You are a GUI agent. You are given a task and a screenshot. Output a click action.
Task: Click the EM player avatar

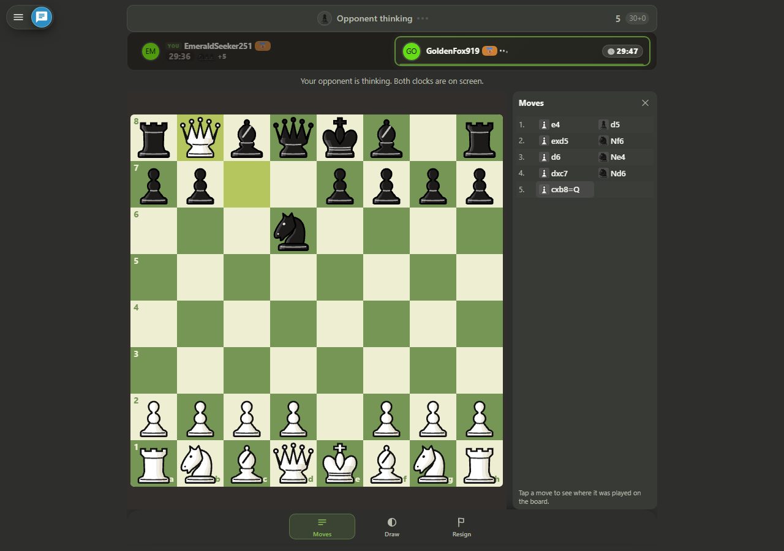click(x=150, y=51)
